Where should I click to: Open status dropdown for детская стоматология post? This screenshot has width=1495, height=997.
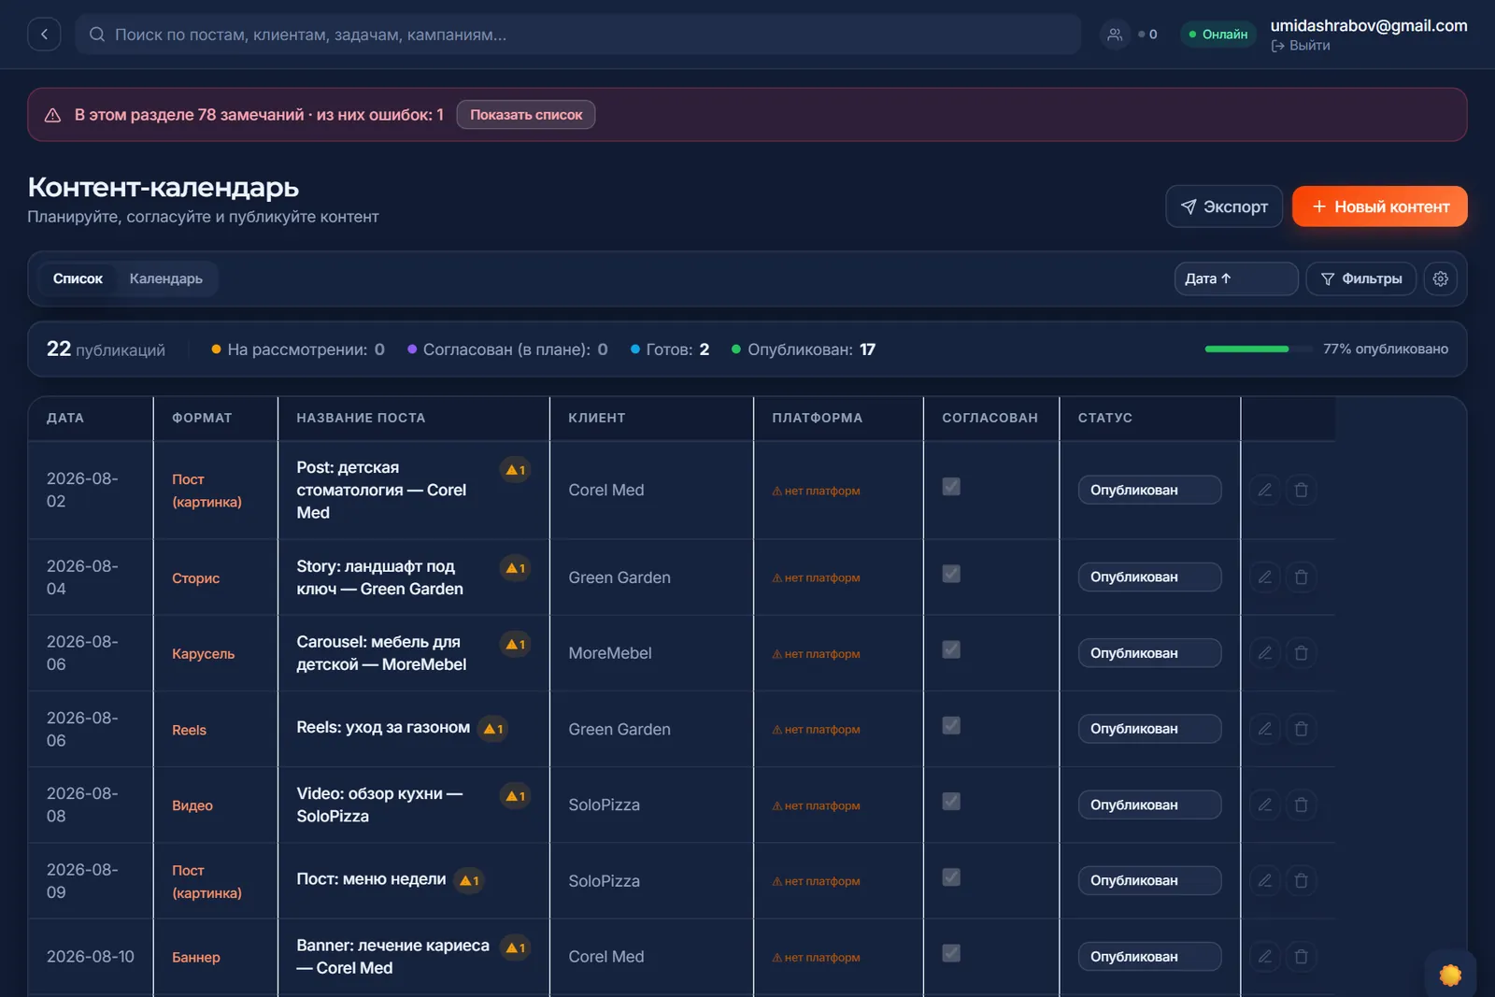(x=1149, y=490)
